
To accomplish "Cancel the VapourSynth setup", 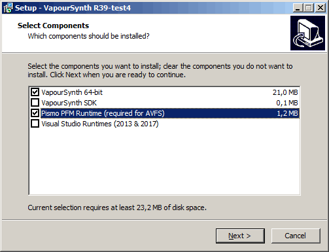I will click(x=296, y=236).
